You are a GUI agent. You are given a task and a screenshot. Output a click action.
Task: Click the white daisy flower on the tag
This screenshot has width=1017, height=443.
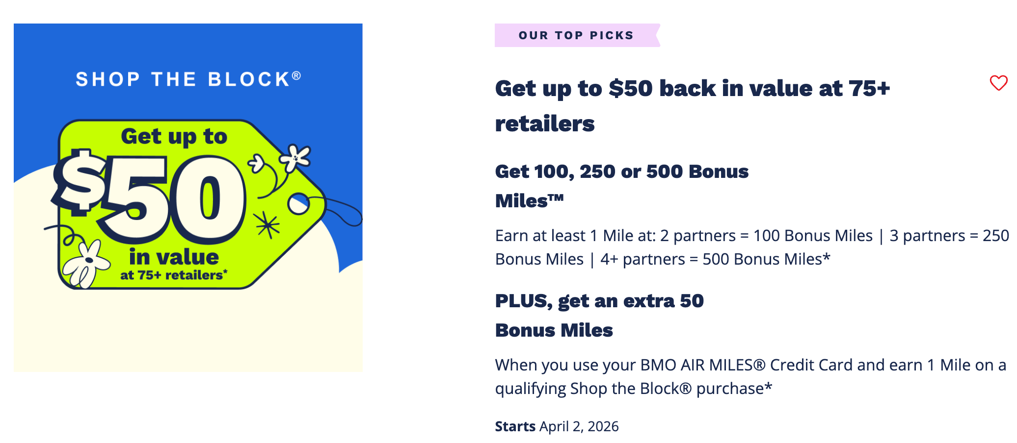[x=86, y=263]
